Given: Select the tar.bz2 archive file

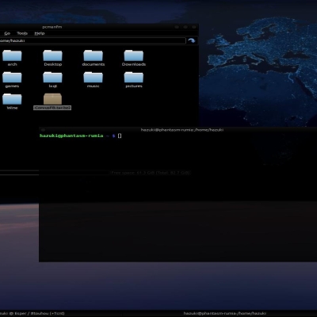Looking at the screenshot, I should pyautogui.click(x=52, y=101).
